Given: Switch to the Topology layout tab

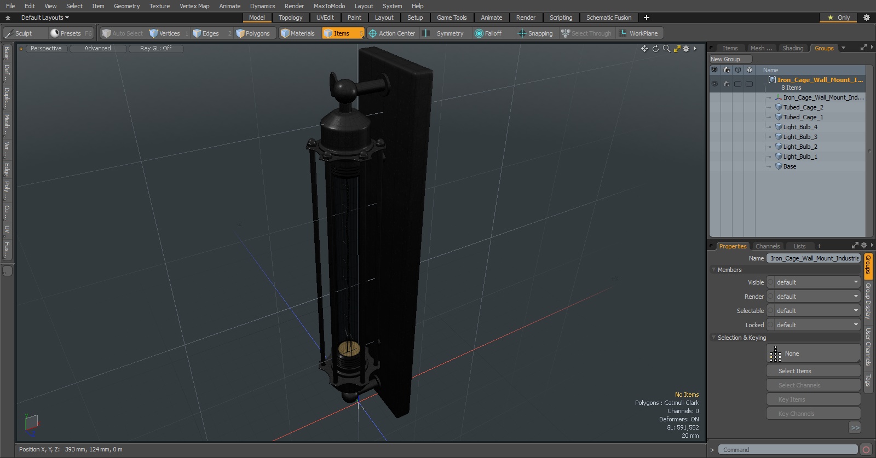Looking at the screenshot, I should pos(290,18).
